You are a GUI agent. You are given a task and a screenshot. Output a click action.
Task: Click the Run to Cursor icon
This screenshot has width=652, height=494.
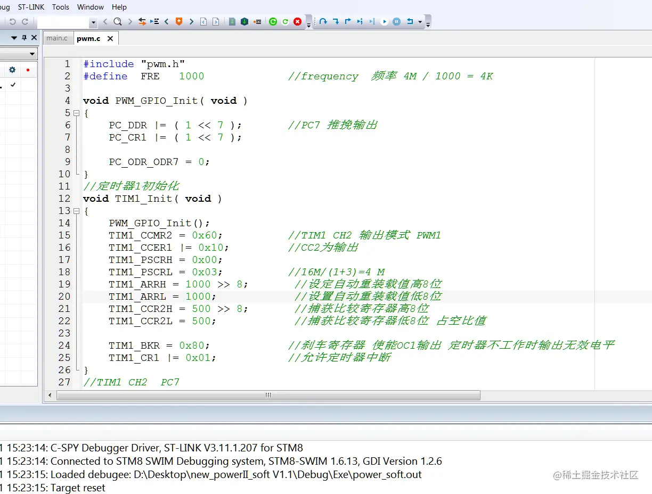(x=372, y=22)
